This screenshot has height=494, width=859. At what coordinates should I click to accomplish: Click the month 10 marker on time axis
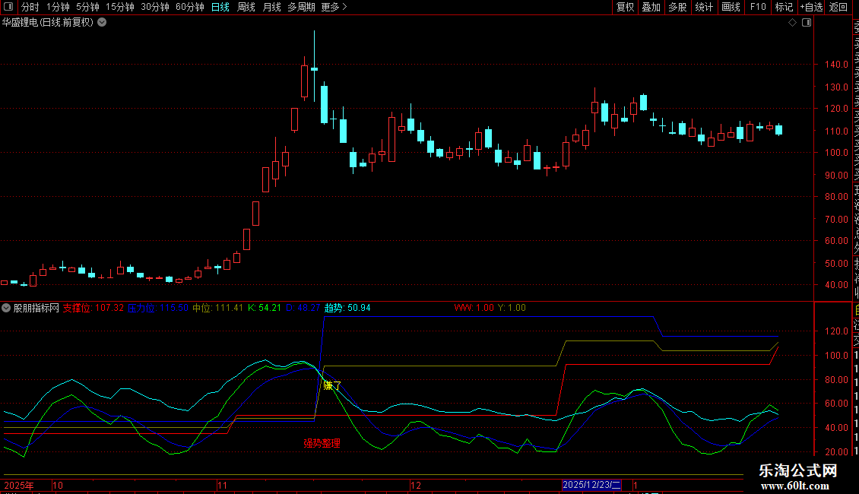pos(58,485)
